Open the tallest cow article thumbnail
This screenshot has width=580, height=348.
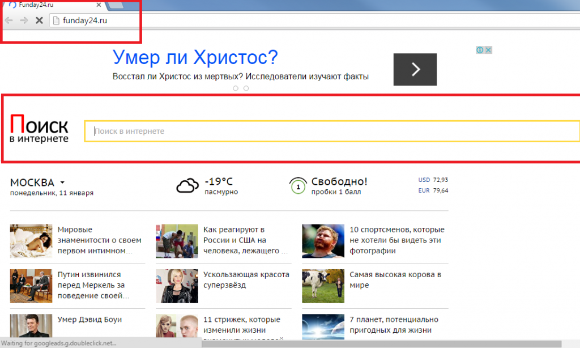[x=323, y=285]
